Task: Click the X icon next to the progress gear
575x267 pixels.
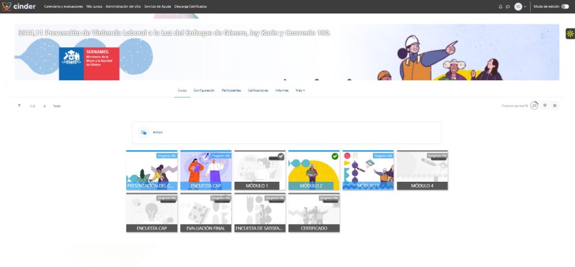Action: coord(554,105)
